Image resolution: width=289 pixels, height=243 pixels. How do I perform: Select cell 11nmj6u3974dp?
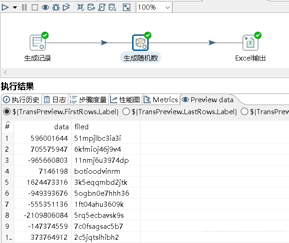pyautogui.click(x=106, y=160)
